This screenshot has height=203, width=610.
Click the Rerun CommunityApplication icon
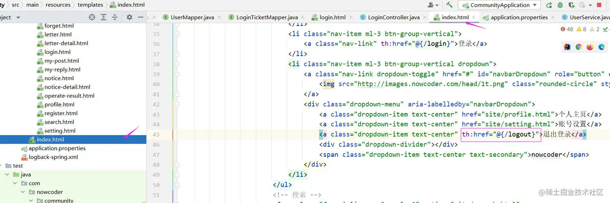point(549,5)
